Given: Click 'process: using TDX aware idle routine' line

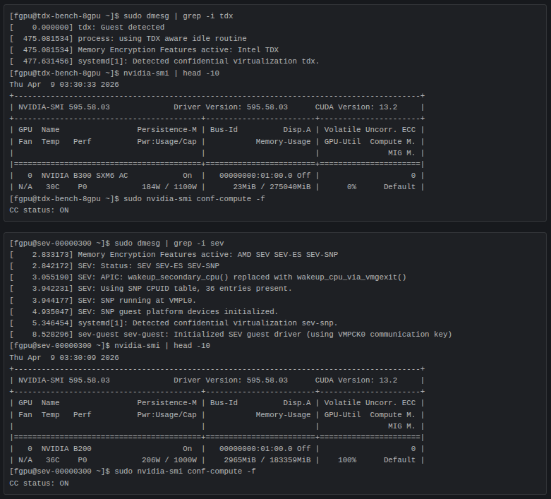Looking at the screenshot, I should (x=128, y=39).
